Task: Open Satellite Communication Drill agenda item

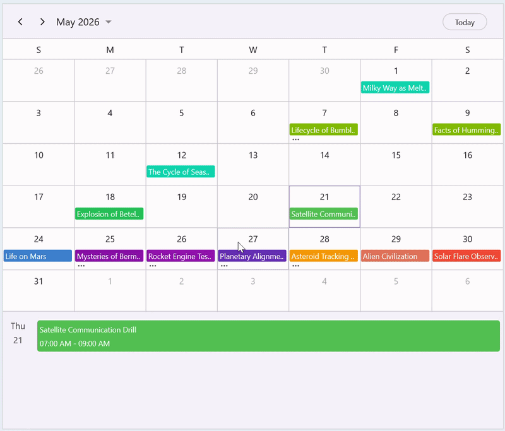Action: [x=268, y=336]
